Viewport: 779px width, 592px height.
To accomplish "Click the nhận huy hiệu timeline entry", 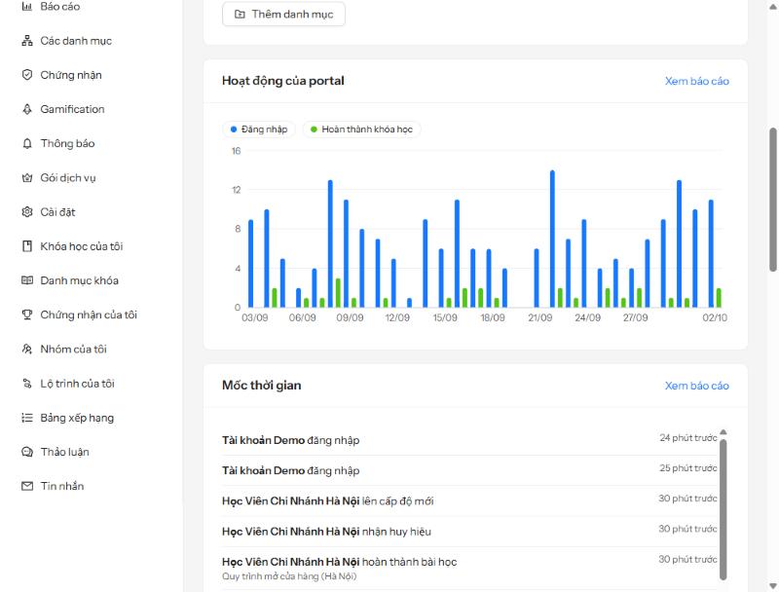I will (469, 532).
